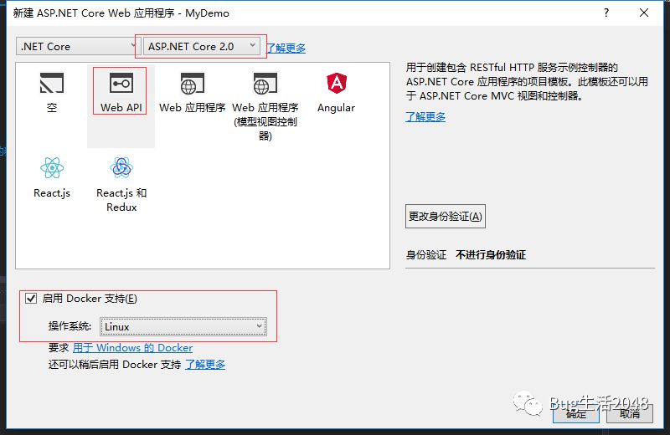Select the Empty (空) project template icon
The image size is (670, 435).
point(52,83)
